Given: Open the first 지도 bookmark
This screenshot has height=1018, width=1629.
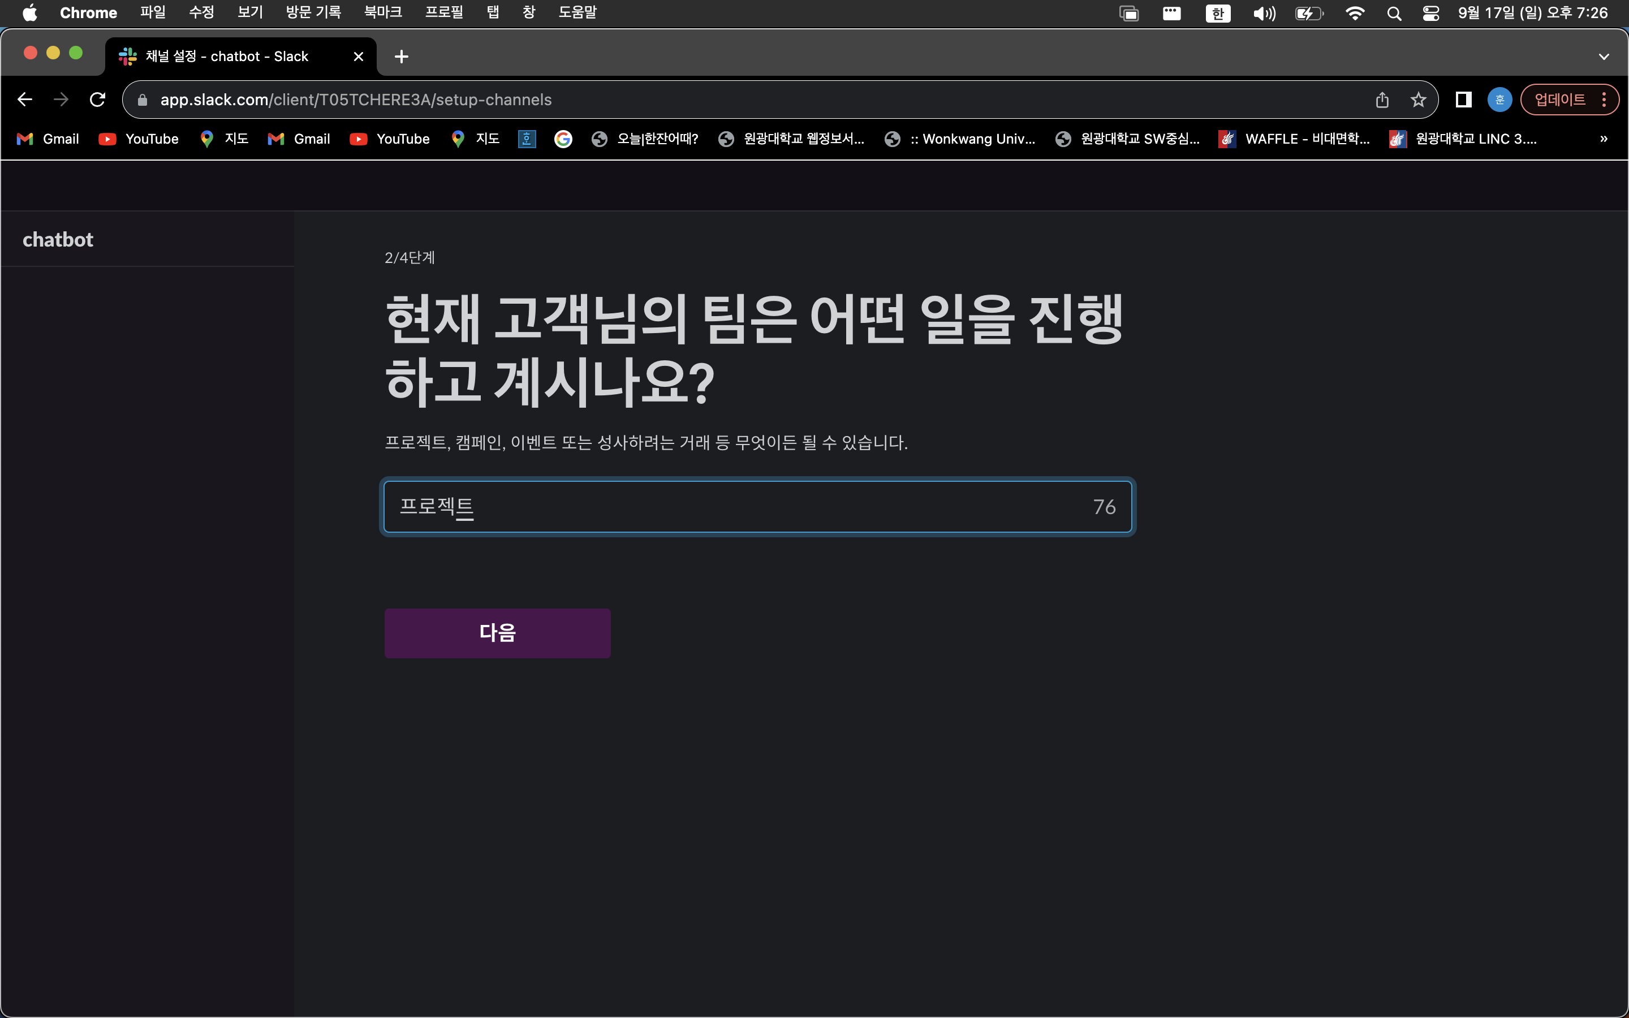Looking at the screenshot, I should point(224,139).
